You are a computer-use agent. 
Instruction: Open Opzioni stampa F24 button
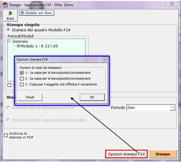click(126, 154)
